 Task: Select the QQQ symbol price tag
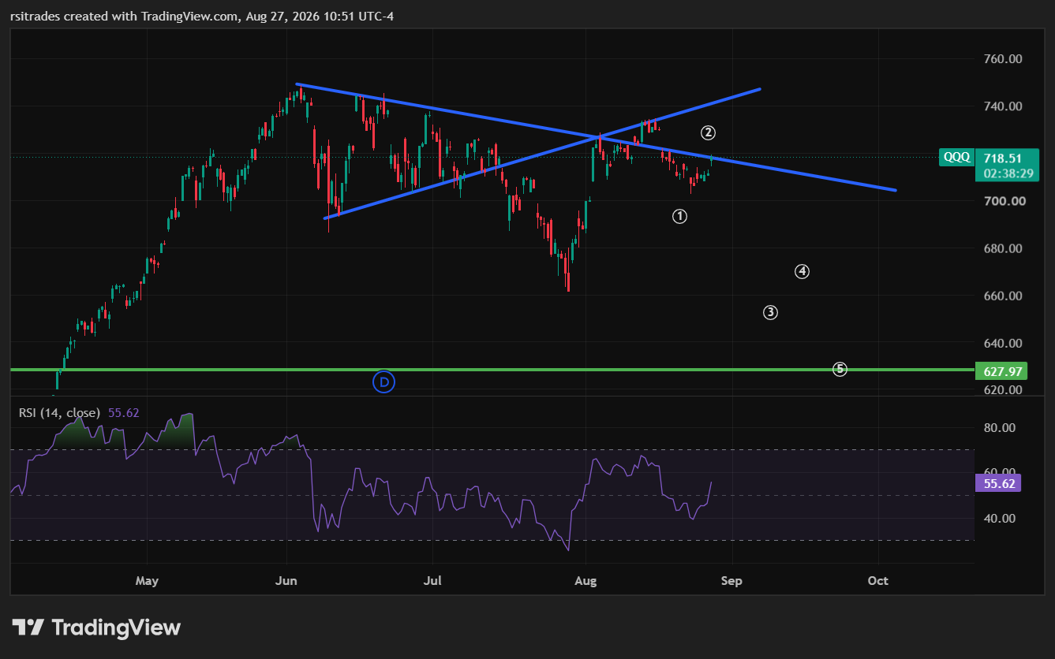click(x=956, y=157)
